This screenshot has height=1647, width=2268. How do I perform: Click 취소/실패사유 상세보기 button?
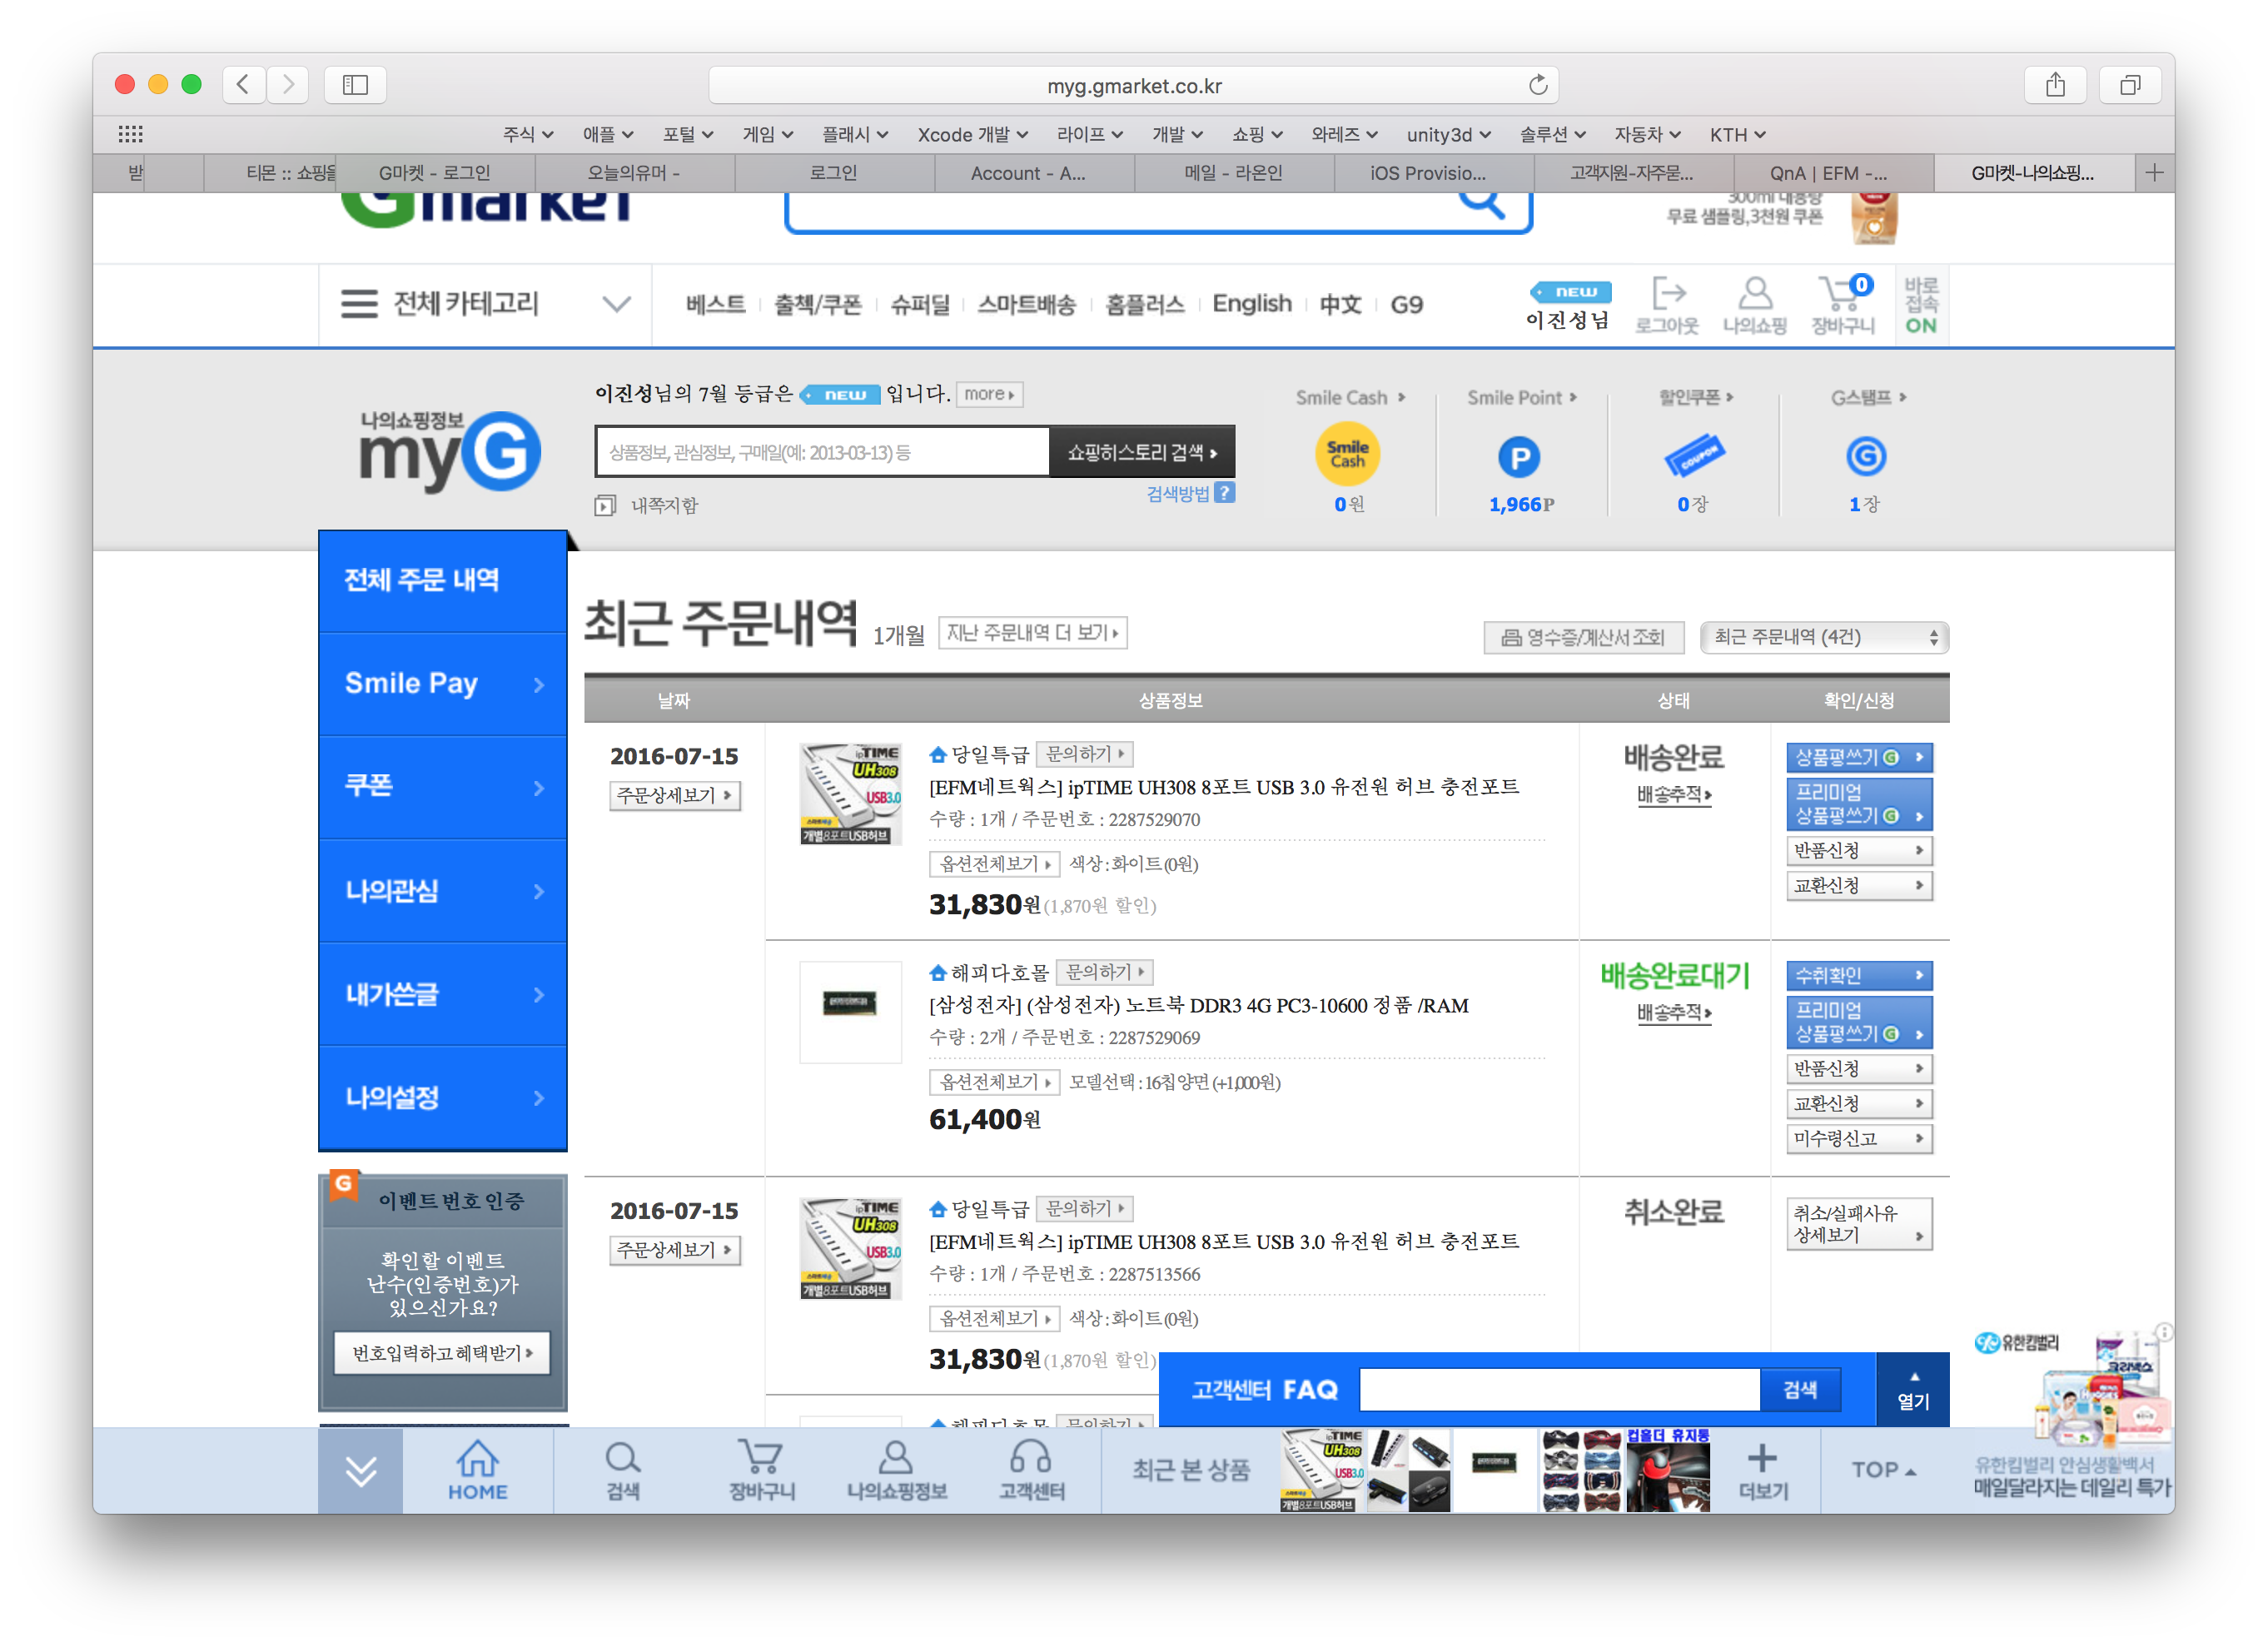tap(1858, 1224)
